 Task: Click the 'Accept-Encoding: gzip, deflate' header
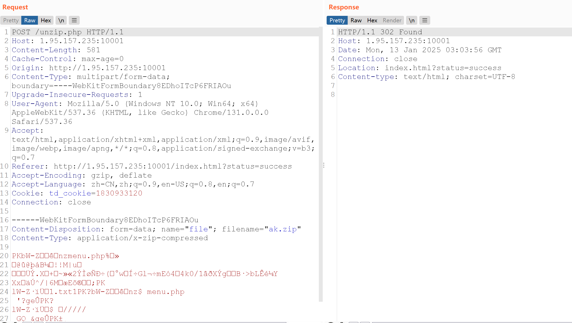pos(82,175)
